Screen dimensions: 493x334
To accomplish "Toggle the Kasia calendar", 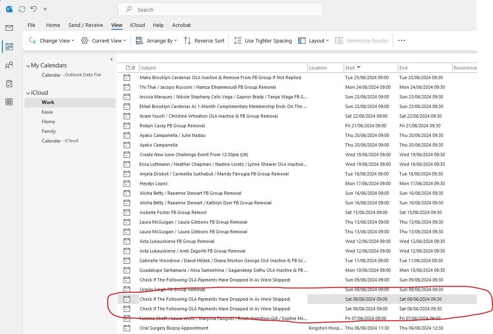I will click(47, 112).
